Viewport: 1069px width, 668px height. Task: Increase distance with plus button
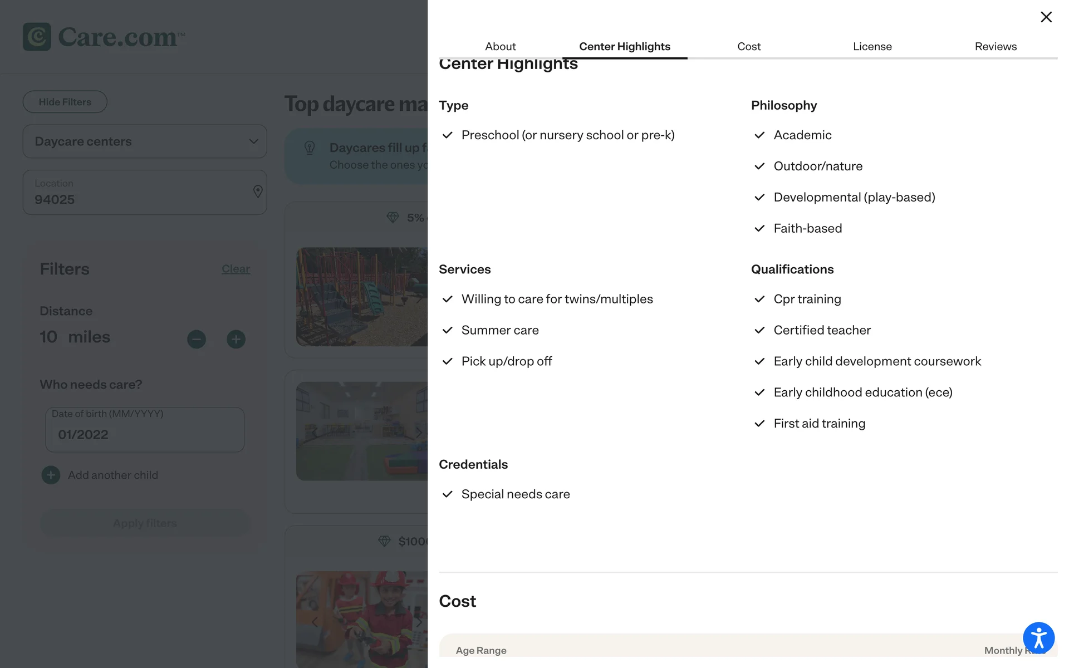236,339
